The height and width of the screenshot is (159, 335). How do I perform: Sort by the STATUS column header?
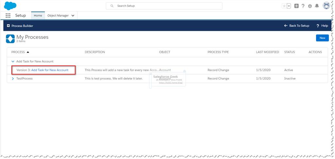pyautogui.click(x=290, y=52)
